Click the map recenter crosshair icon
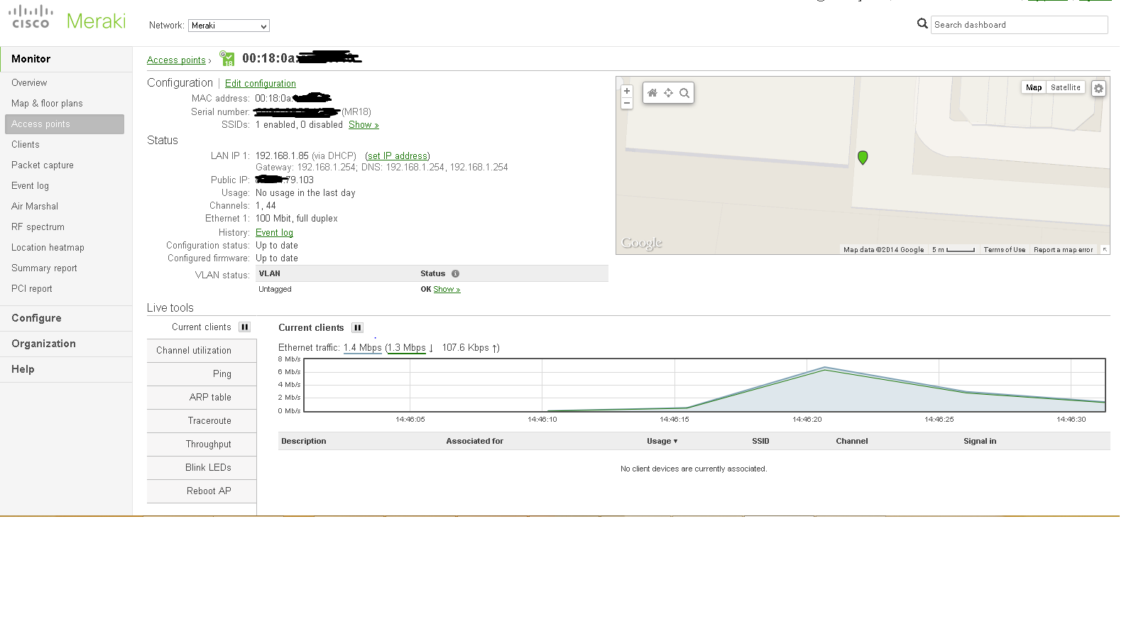Viewport: 1136px width, 639px height. [668, 93]
